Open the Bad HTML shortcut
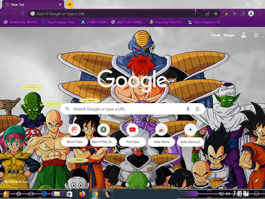 (x=103, y=135)
